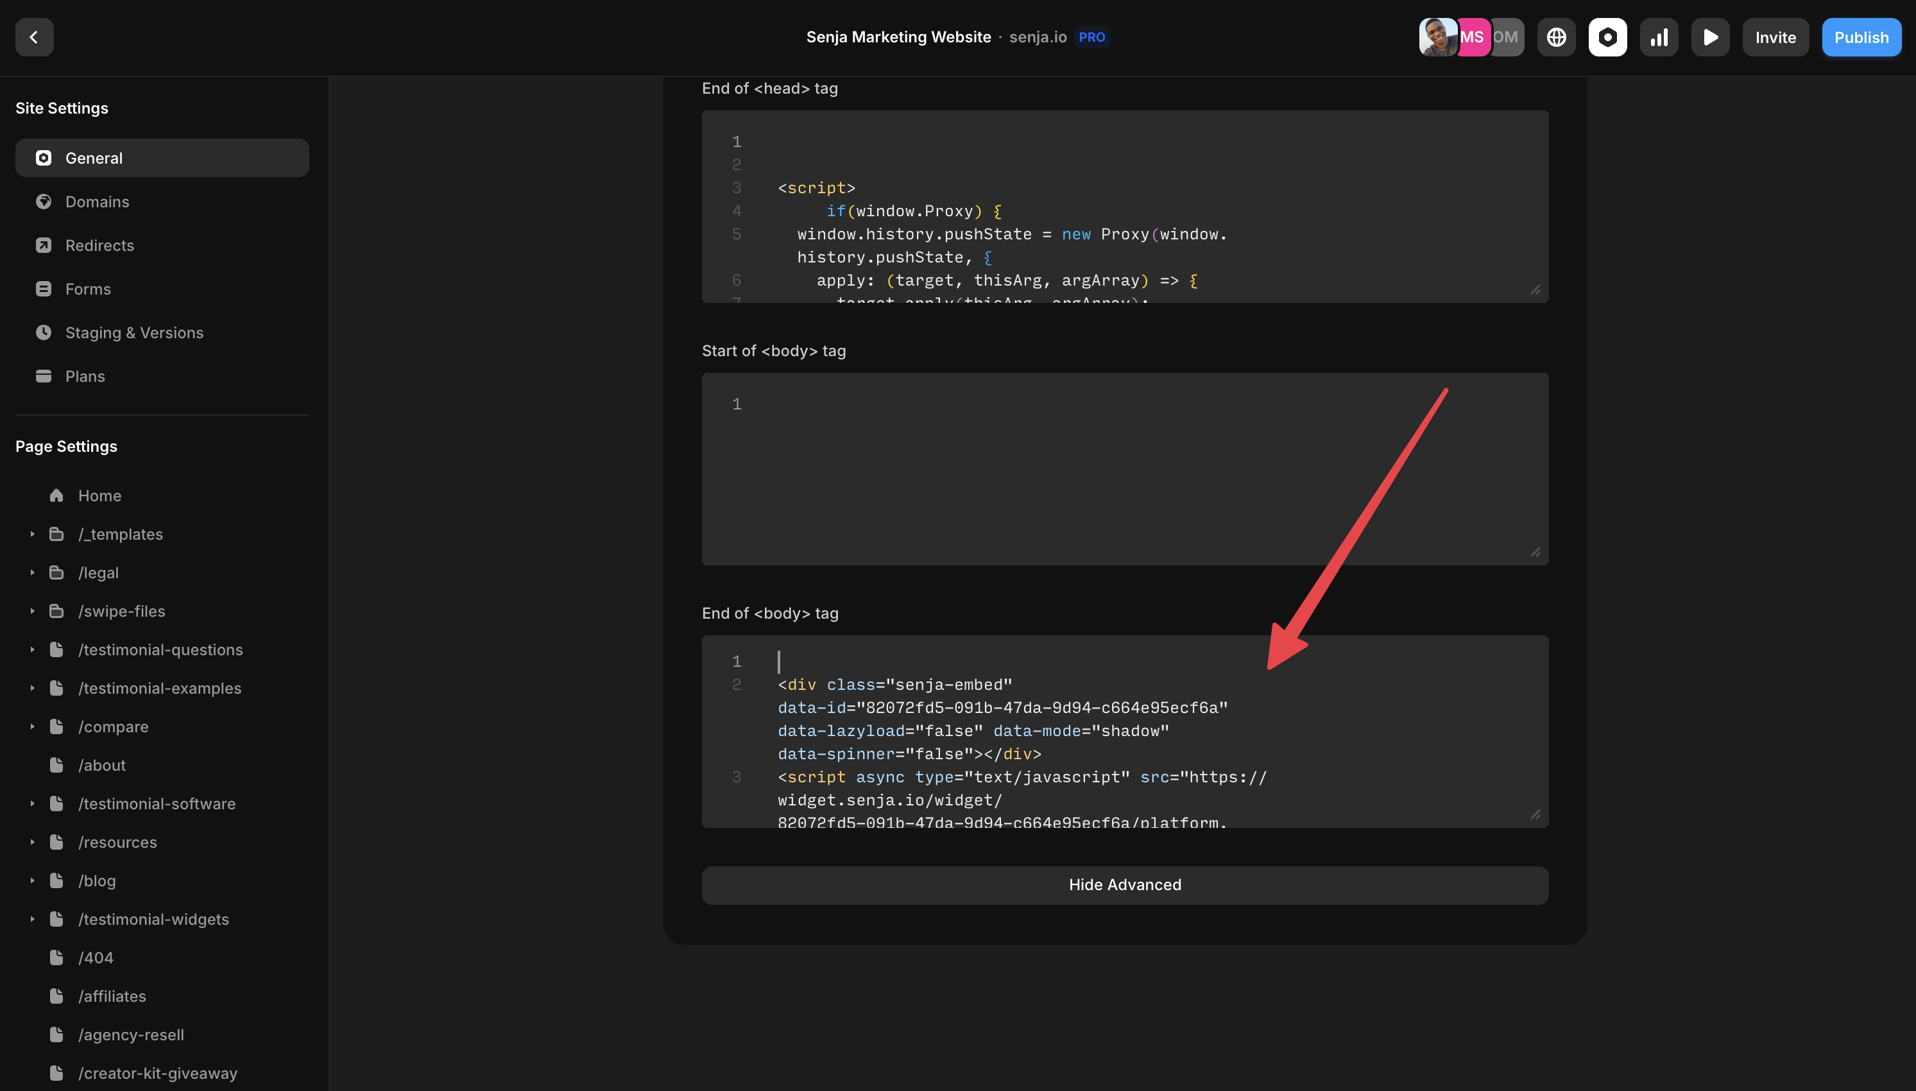Click the /testimonial-software label

[157, 804]
